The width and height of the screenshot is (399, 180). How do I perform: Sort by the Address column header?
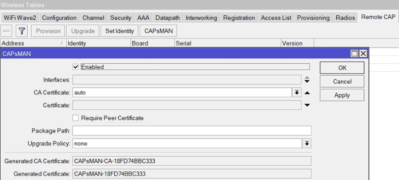click(33, 44)
